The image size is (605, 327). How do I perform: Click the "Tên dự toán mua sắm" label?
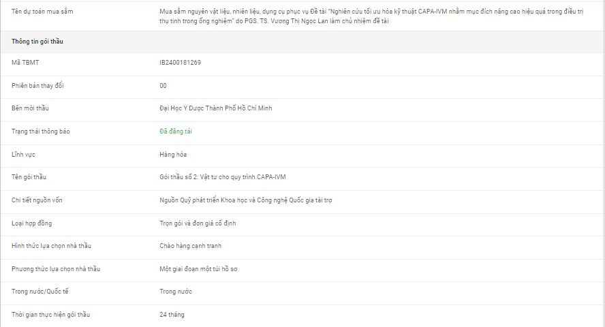pos(42,12)
